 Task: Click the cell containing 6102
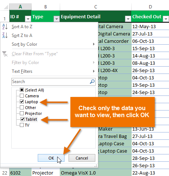[x=20, y=173]
